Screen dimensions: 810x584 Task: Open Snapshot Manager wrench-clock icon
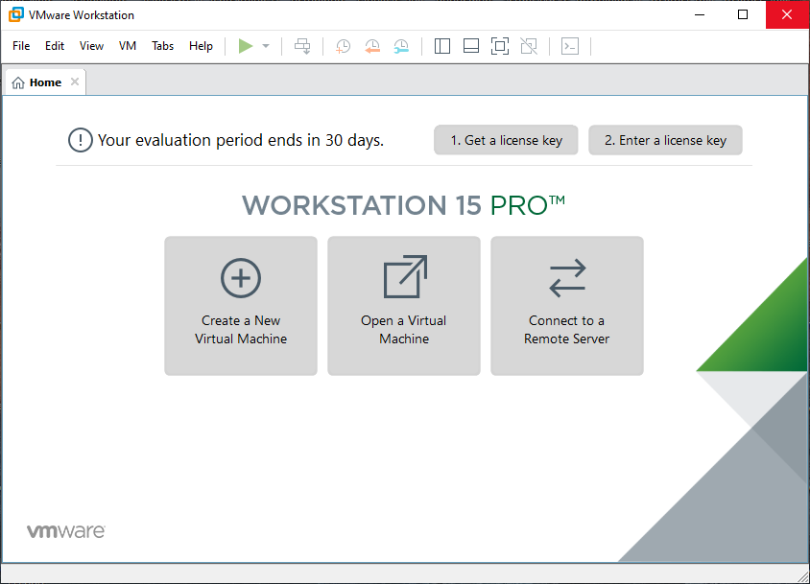pyautogui.click(x=401, y=46)
